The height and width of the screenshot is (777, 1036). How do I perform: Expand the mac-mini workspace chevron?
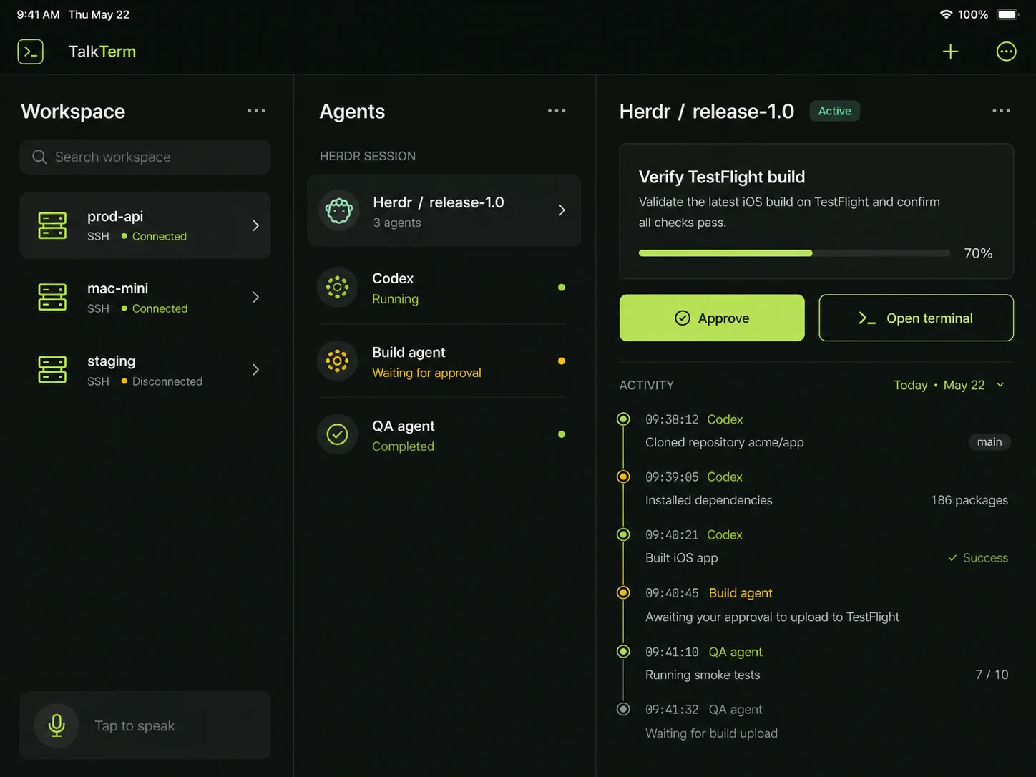(x=255, y=297)
